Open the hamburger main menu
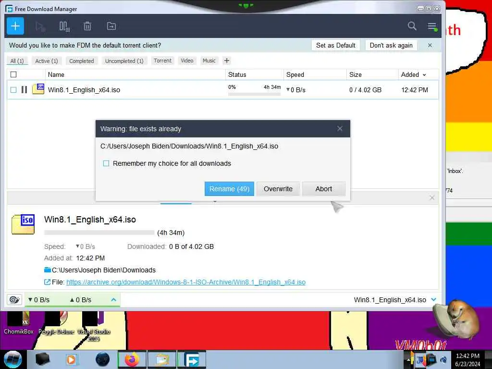492x369 pixels. [x=432, y=26]
